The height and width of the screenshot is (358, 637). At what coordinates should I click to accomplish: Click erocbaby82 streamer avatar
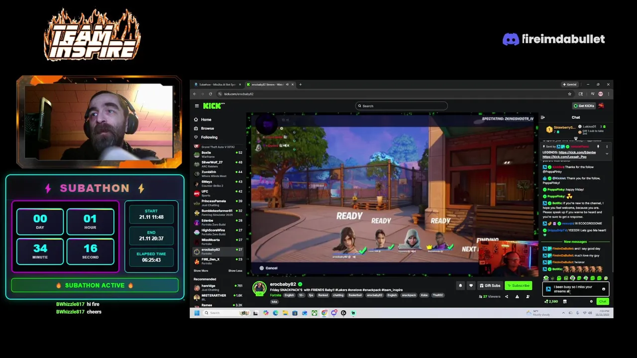pyautogui.click(x=259, y=288)
